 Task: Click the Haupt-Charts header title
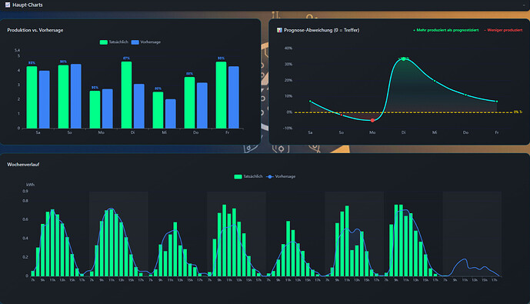point(28,5)
